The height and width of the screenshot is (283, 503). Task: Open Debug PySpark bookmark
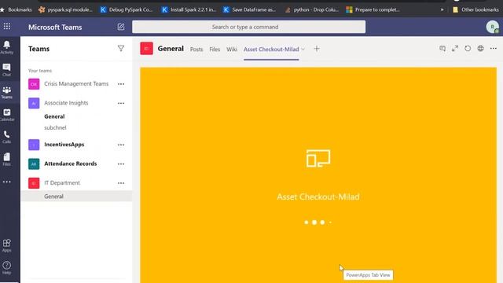[126, 9]
